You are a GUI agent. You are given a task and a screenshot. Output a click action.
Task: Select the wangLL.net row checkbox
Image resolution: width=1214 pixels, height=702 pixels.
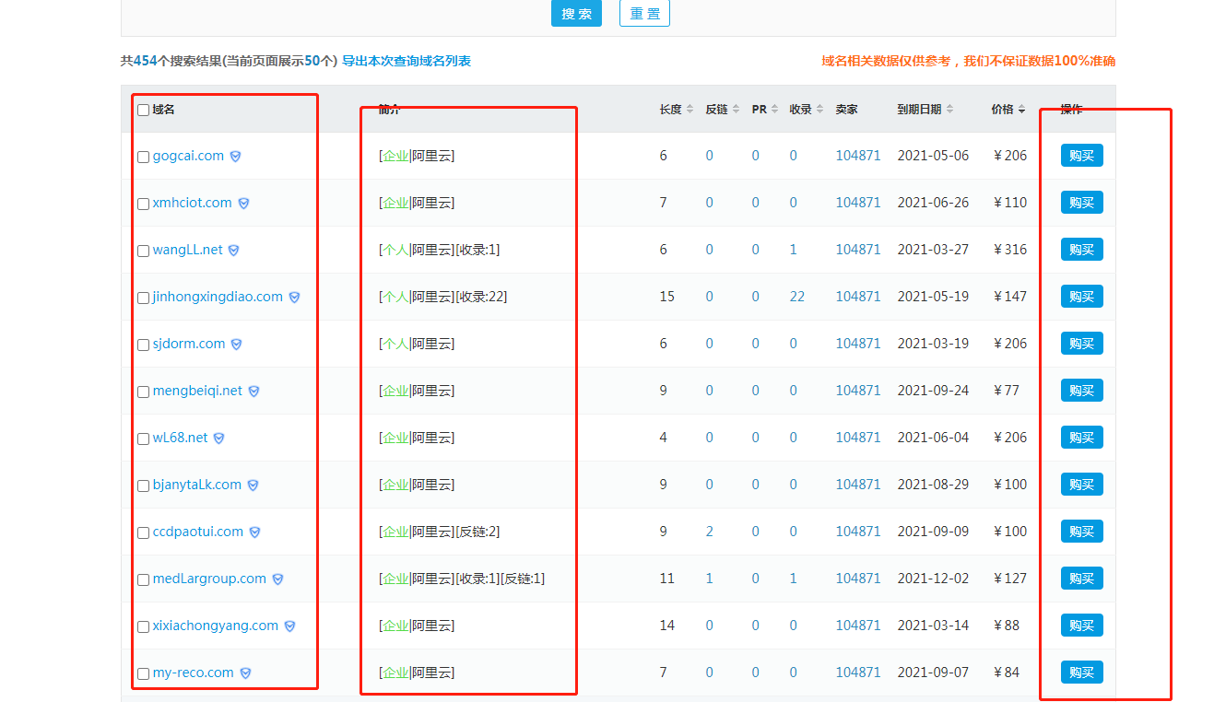click(143, 252)
